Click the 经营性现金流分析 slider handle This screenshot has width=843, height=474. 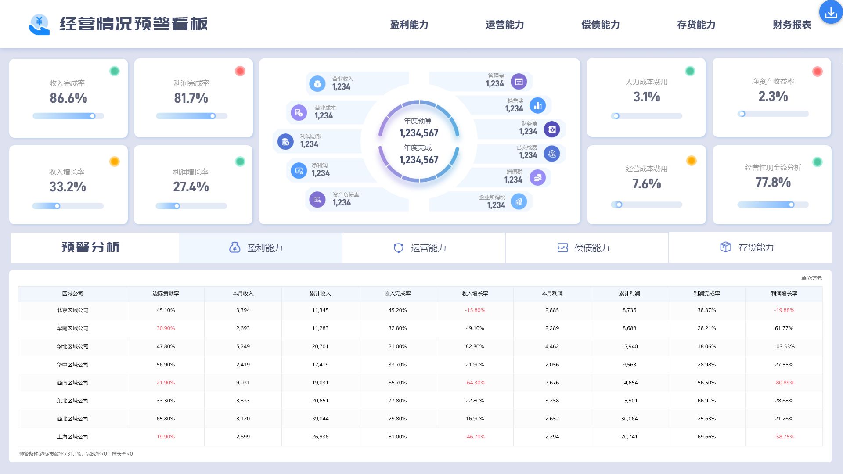click(791, 205)
